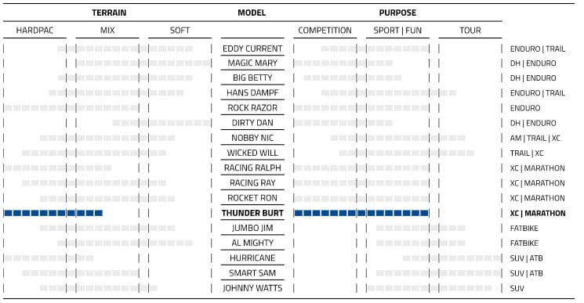Screen dimensions: 584x303
Task: Open the MAGIC MARY model entry
Action: (x=252, y=63)
